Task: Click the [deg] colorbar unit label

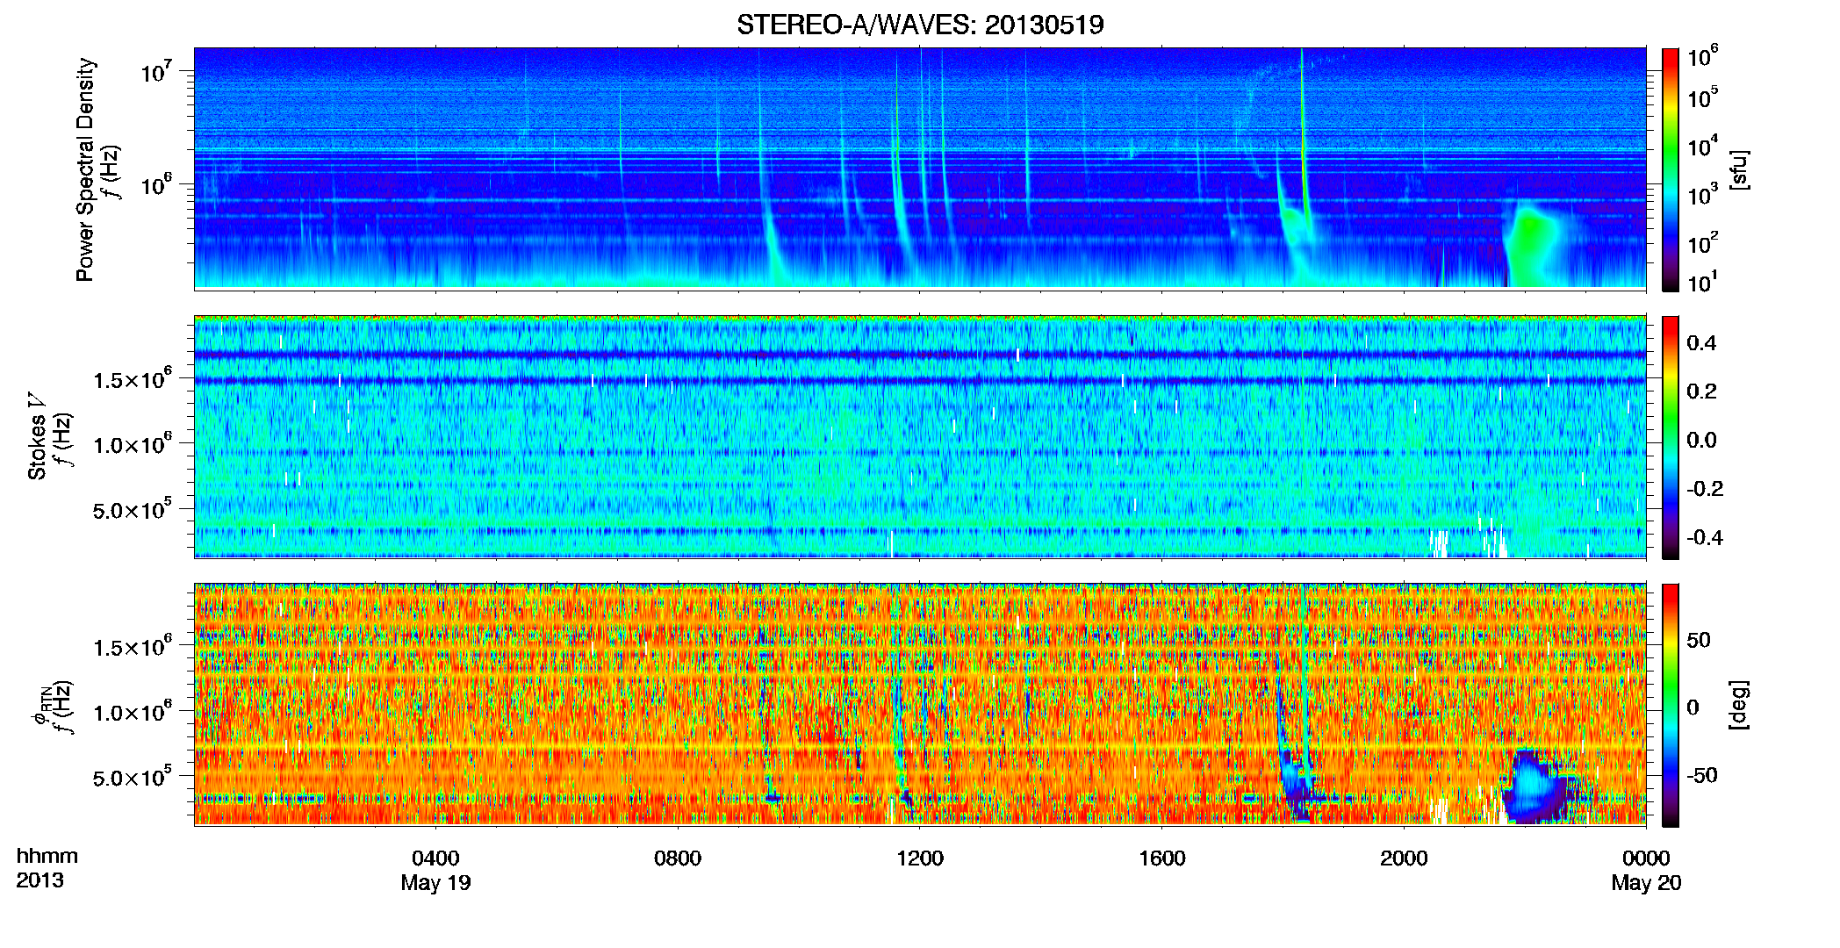Action: coord(1739,705)
